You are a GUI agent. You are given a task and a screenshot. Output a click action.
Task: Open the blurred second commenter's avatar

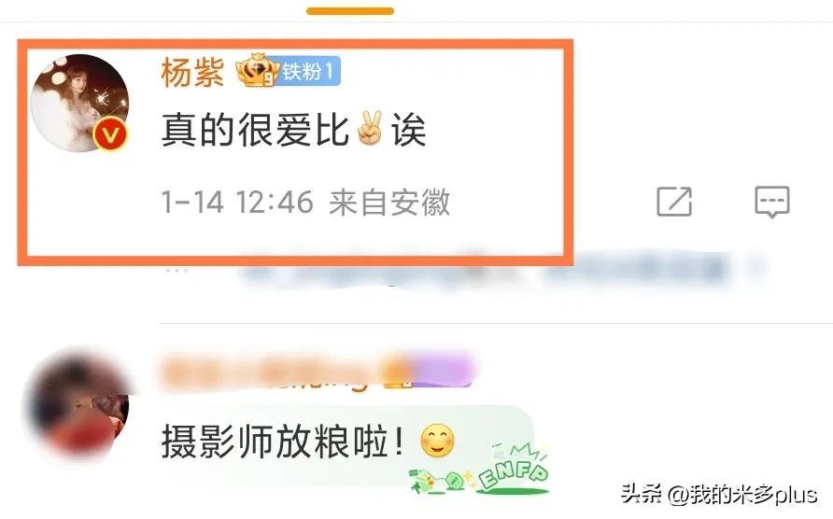(x=77, y=405)
